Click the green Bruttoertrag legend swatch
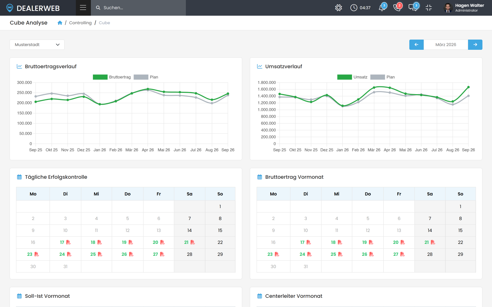The width and height of the screenshot is (492, 307). (100, 77)
